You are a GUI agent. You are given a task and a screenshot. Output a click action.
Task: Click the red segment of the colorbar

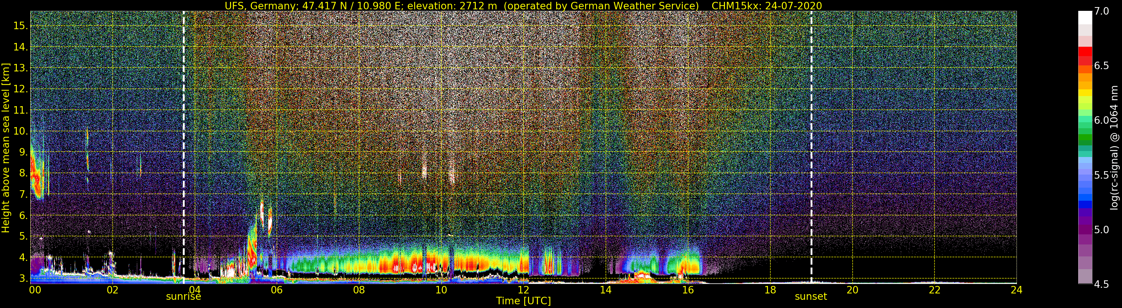point(1085,52)
